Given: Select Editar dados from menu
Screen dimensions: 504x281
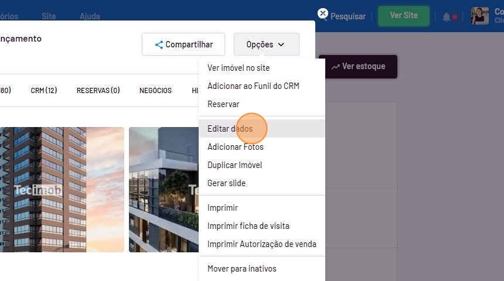Looking at the screenshot, I should click(x=230, y=129).
